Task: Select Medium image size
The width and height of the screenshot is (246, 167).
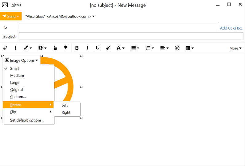Action: [x=28, y=76]
